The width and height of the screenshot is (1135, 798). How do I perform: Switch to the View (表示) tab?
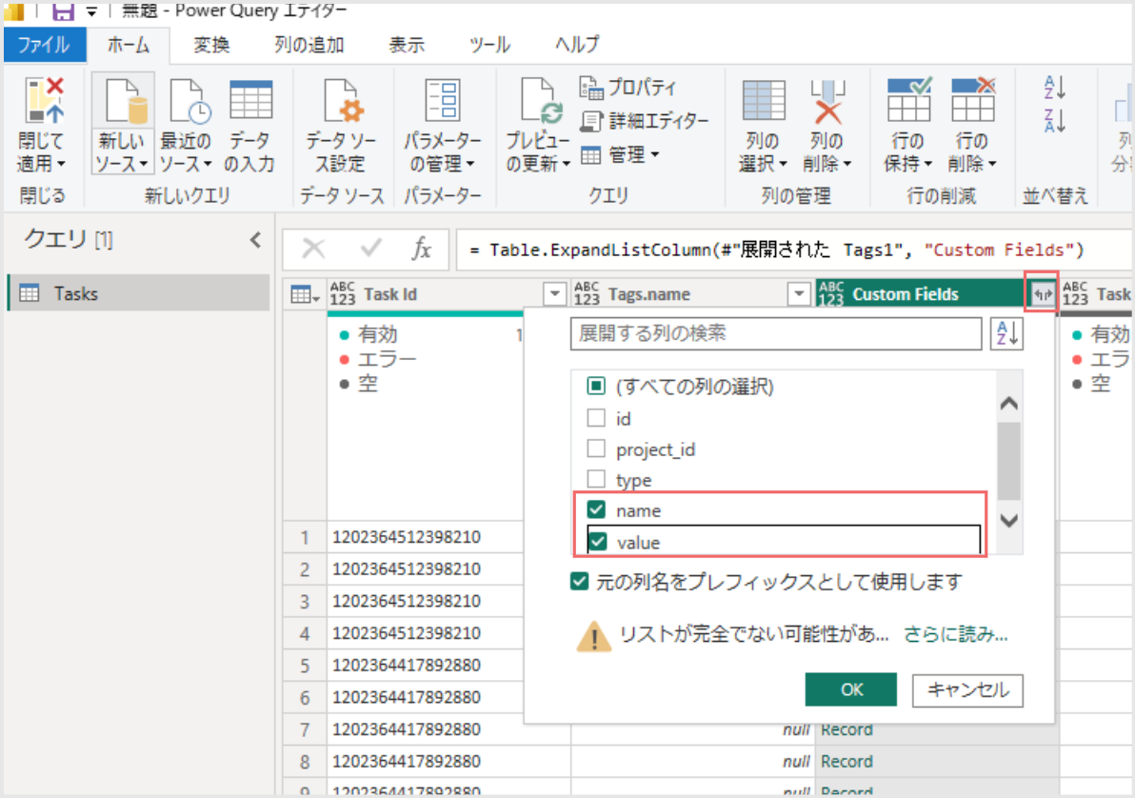pyautogui.click(x=407, y=45)
